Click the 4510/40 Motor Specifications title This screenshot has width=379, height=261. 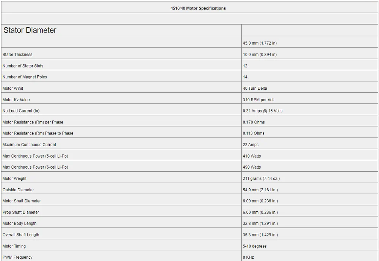tap(198, 8)
